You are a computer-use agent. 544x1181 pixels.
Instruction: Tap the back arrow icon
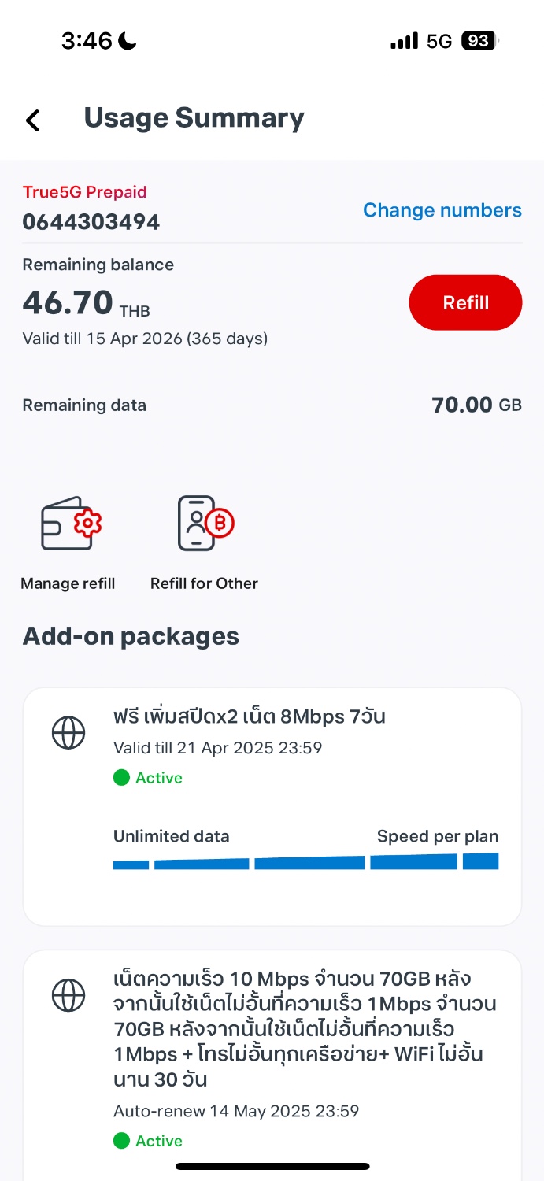(32, 120)
